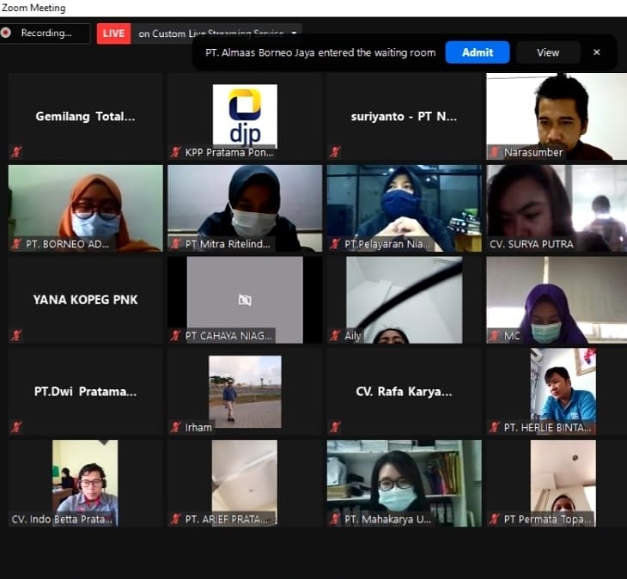This screenshot has width=627, height=579.
Task: Click the muted mic icon on Narasumber
Action: point(495,152)
